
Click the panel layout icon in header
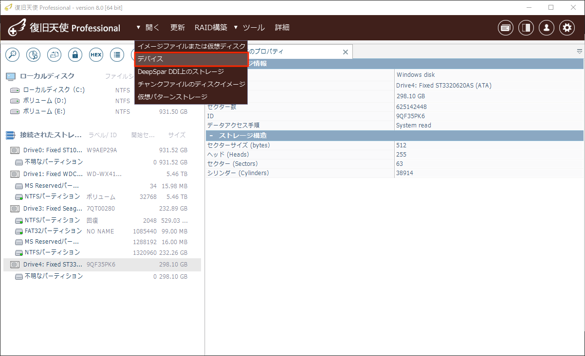coord(526,28)
